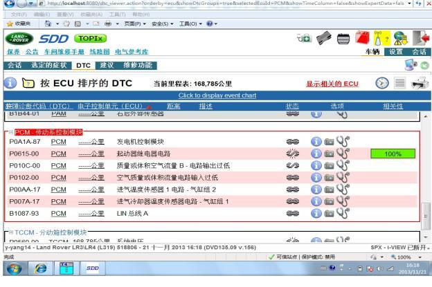Image resolution: width=432 pixels, height=287 pixels.
Task: Open the 公告 link
Action: pyautogui.click(x=32, y=52)
